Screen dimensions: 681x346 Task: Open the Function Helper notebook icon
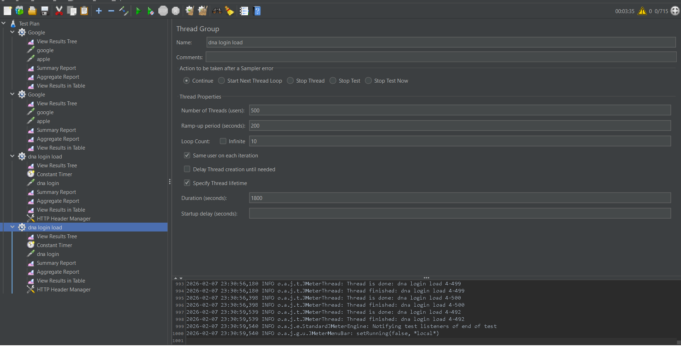(244, 11)
